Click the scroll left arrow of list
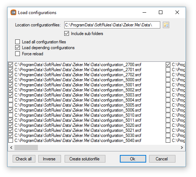196x177 pixels. click(x=11, y=148)
